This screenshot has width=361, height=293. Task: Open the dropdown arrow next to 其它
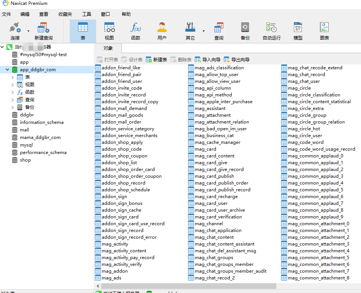203,31
